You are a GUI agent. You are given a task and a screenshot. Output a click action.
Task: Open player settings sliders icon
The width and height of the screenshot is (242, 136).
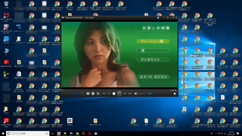tap(98, 94)
